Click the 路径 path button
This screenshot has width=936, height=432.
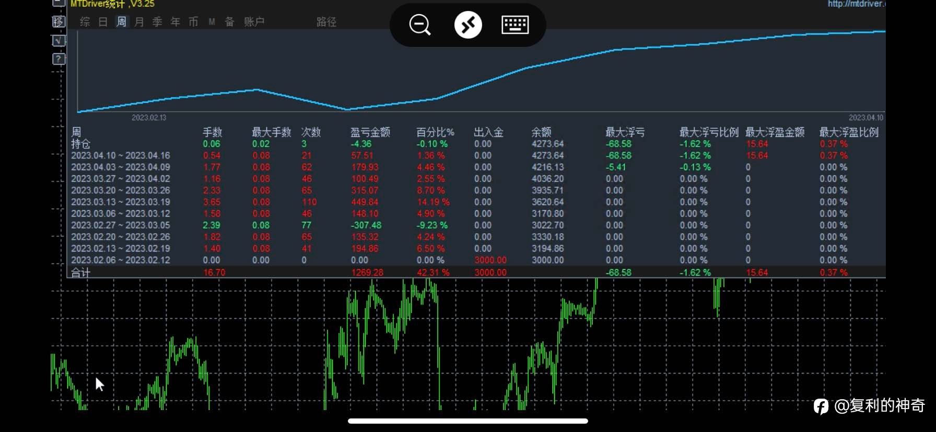coord(326,21)
